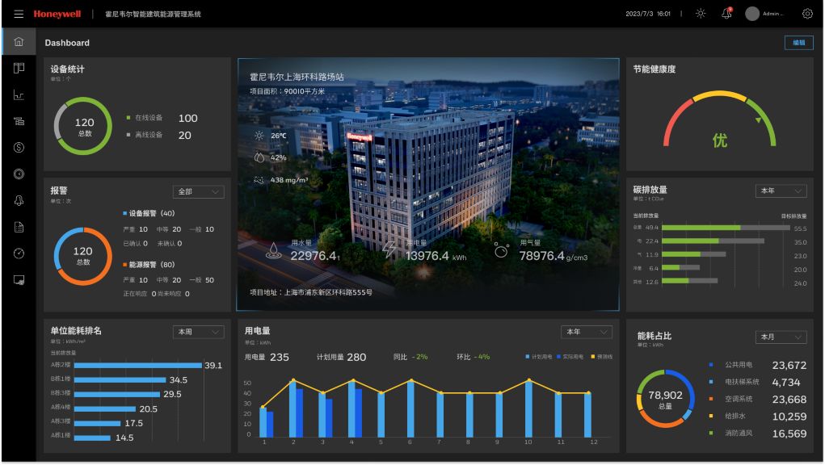This screenshot has width=825, height=465.
Task: Open the 本年 dropdown in 碳排放量 panel
Action: coord(781,191)
